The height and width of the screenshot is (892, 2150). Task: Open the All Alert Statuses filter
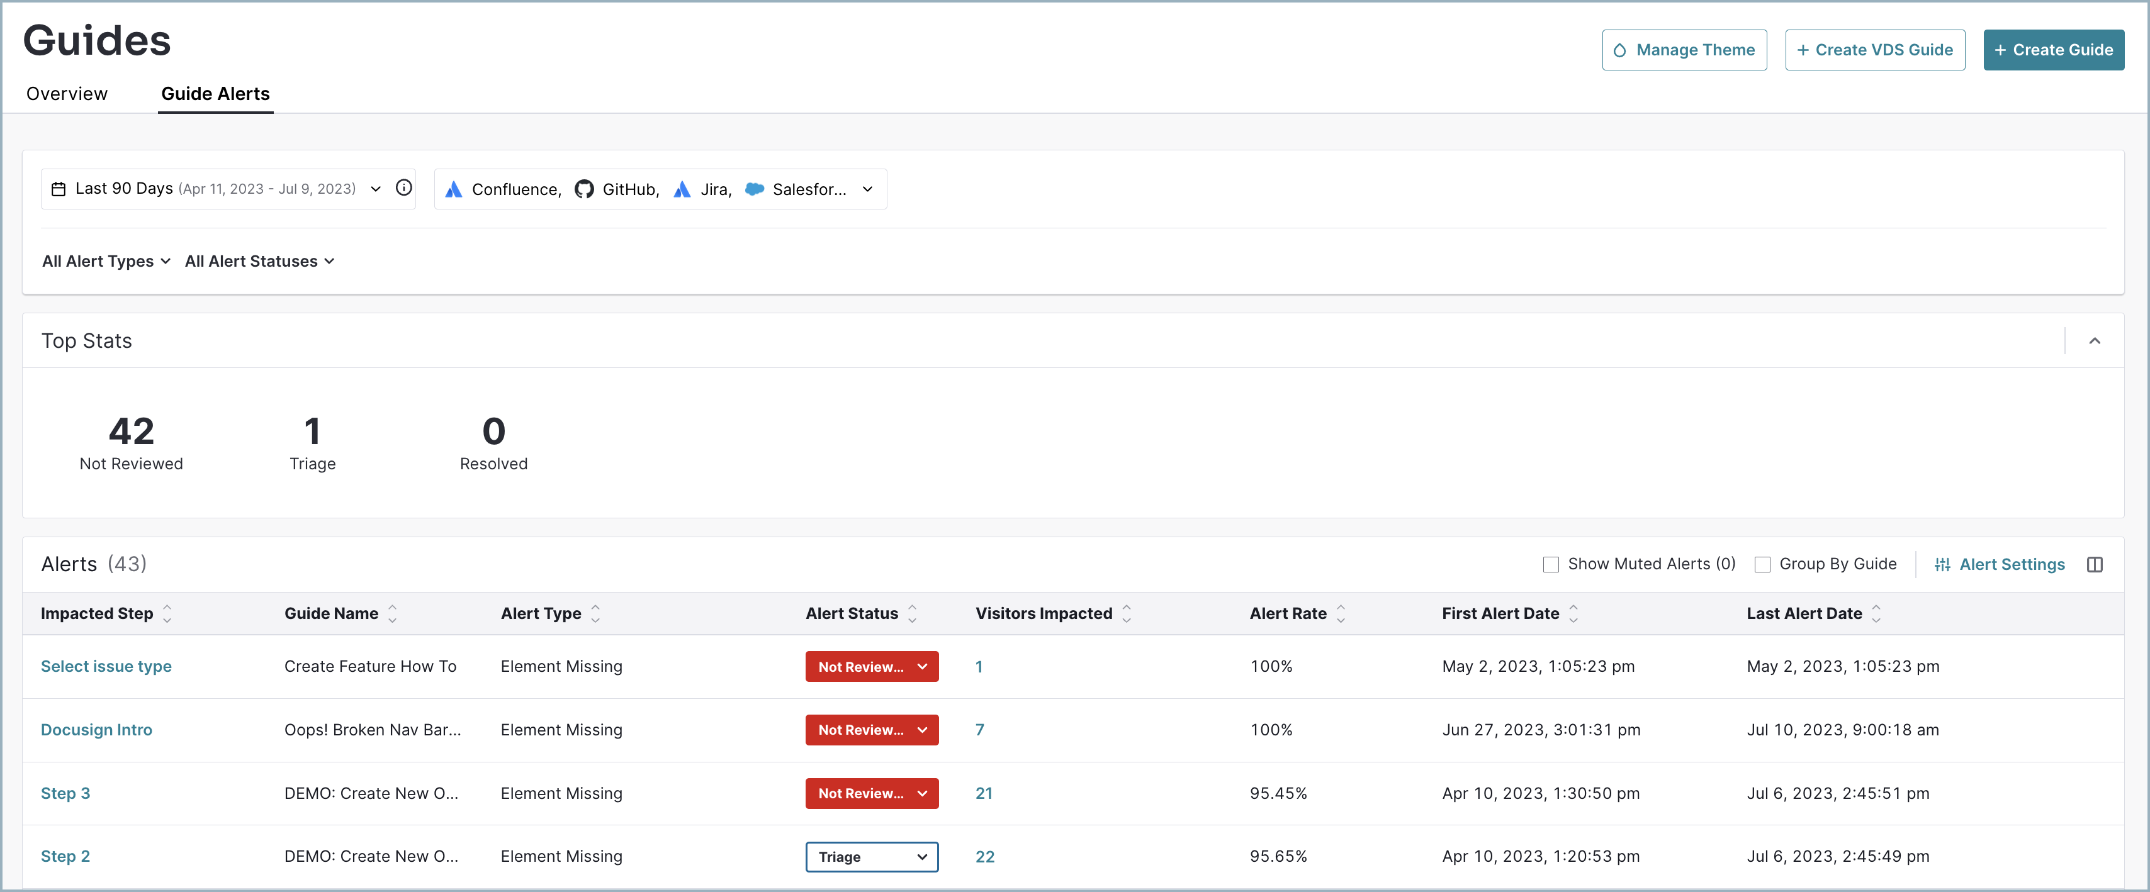point(259,261)
